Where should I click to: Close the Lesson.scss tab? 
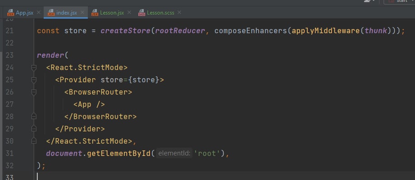pos(179,12)
